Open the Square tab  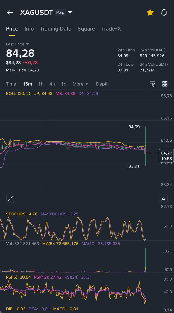[86, 29]
